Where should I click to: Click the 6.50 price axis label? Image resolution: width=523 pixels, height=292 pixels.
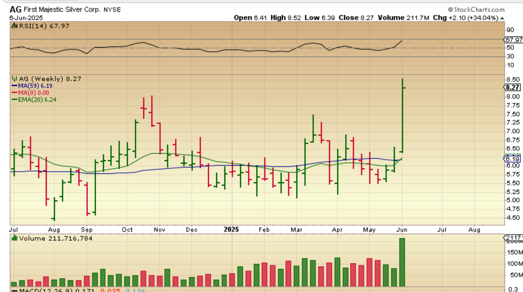[x=513, y=149]
